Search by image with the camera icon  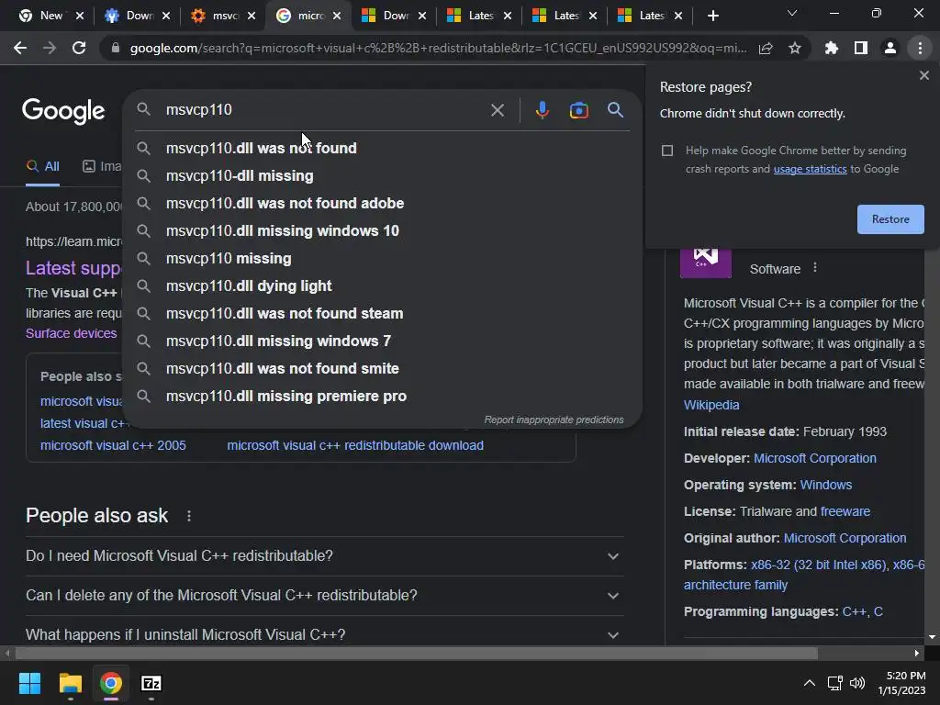click(578, 110)
